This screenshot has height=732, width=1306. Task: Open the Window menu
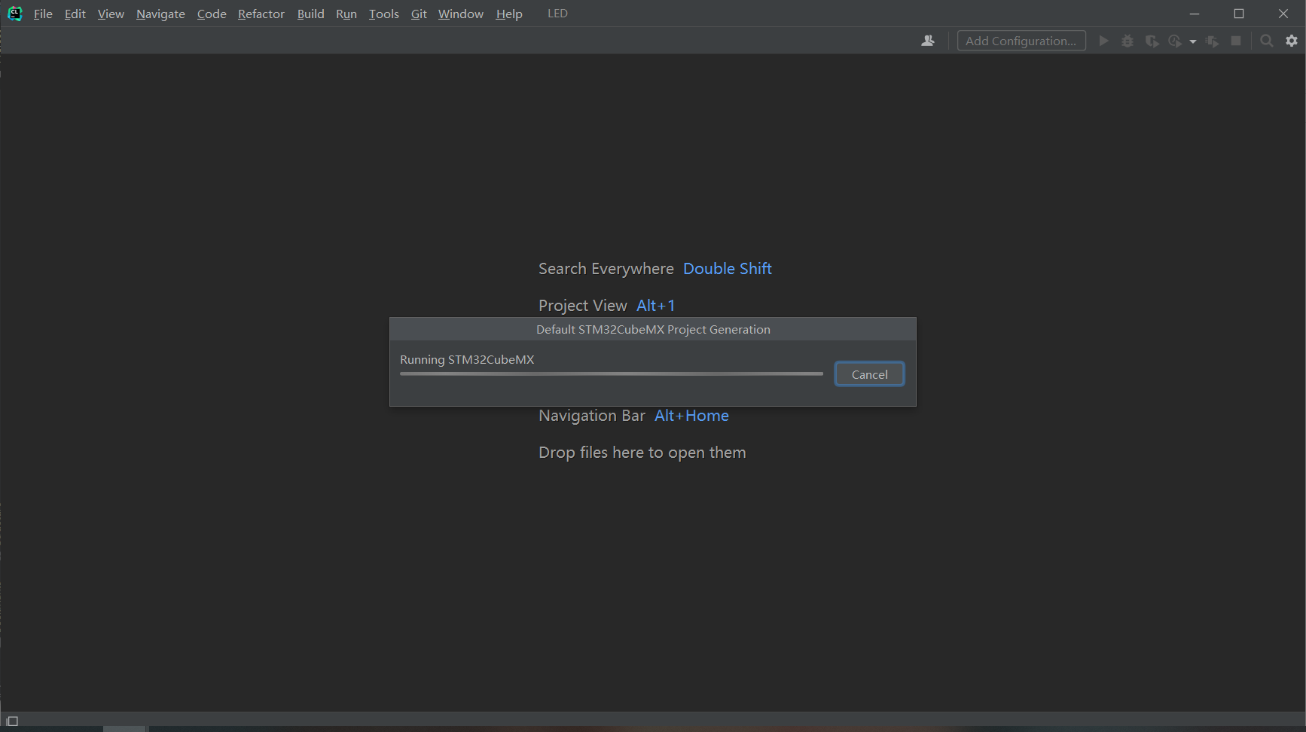click(460, 14)
